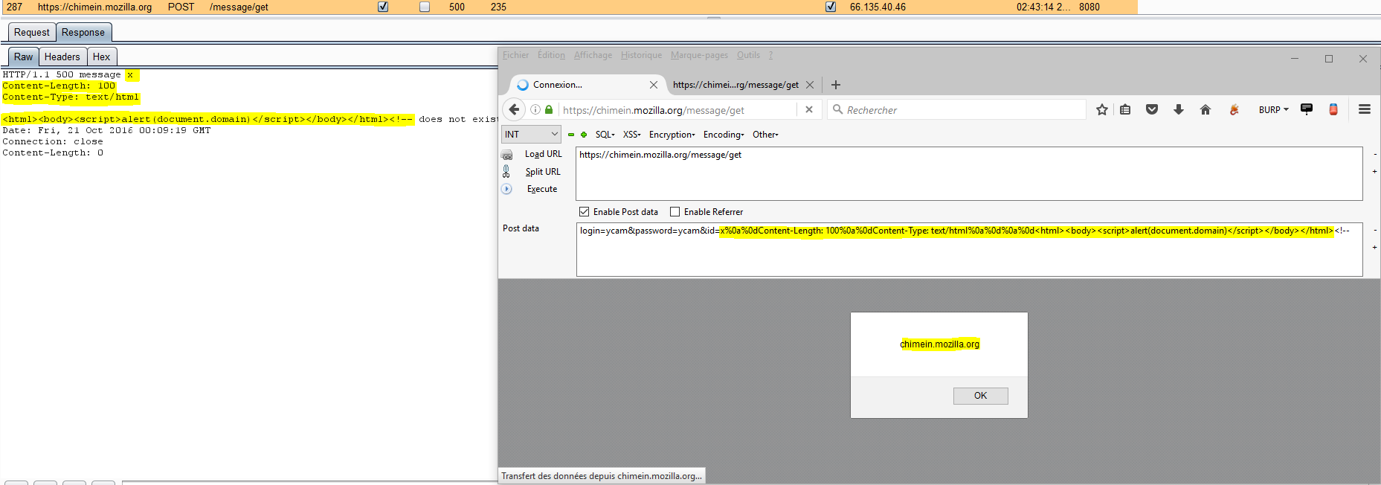Click the Execute play icon
Image resolution: width=1381 pixels, height=485 pixels.
(506, 189)
